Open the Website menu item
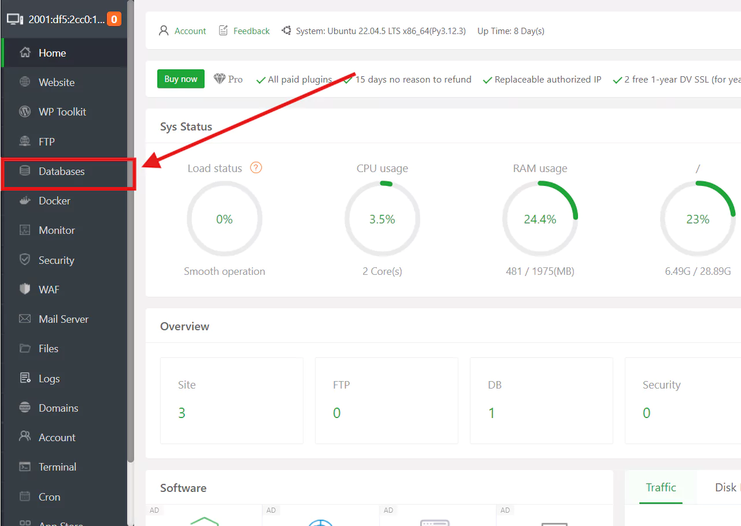 [x=64, y=82]
